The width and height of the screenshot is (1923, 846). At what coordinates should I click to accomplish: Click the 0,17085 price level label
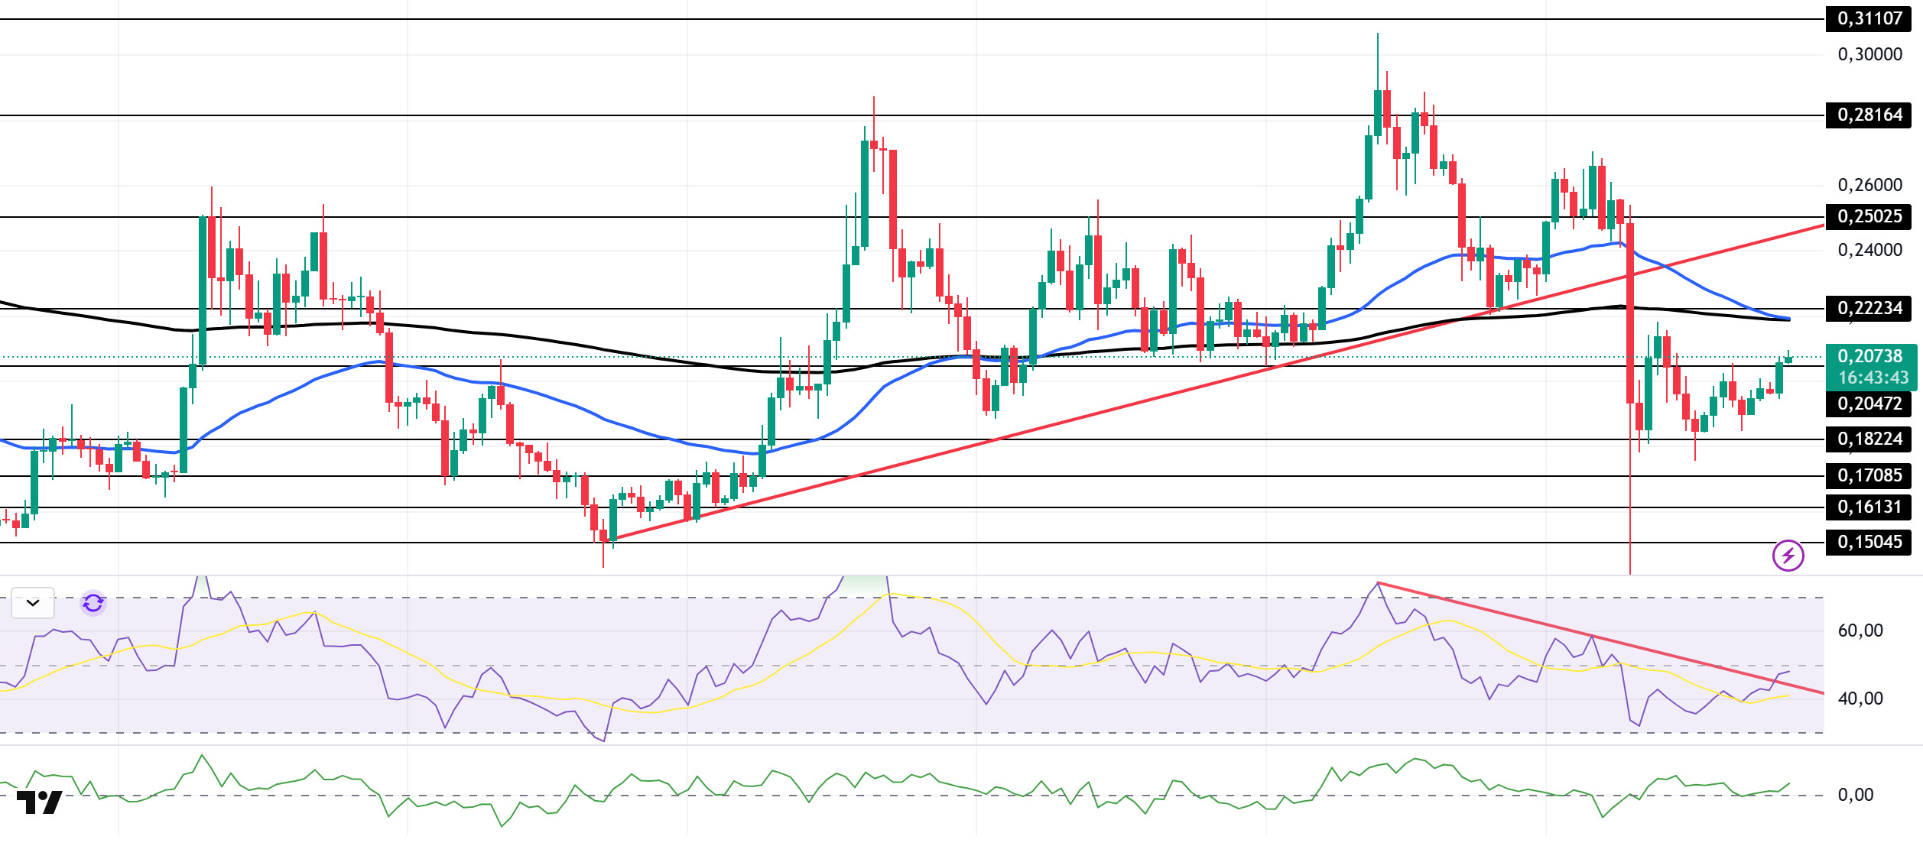[1868, 475]
